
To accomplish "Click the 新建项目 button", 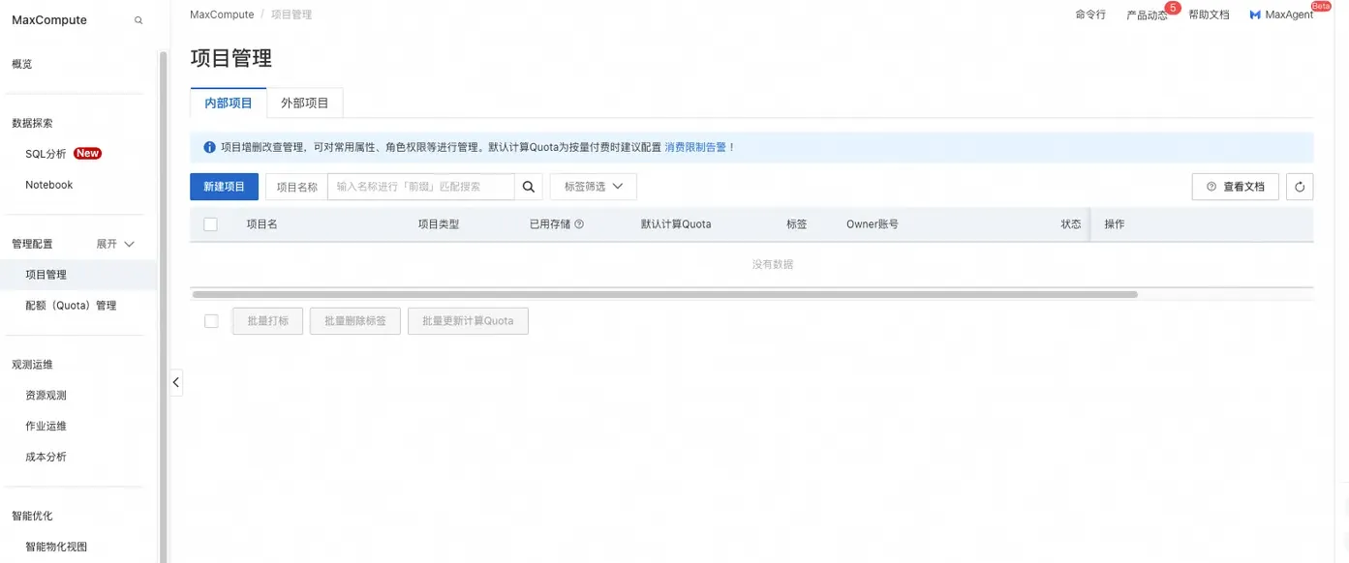I will pos(224,186).
